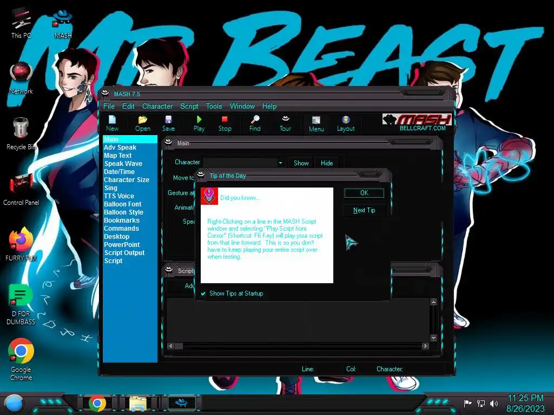The width and height of the screenshot is (554, 415).
Task: Click script horizontal scroll left arrow
Action: tap(170, 346)
